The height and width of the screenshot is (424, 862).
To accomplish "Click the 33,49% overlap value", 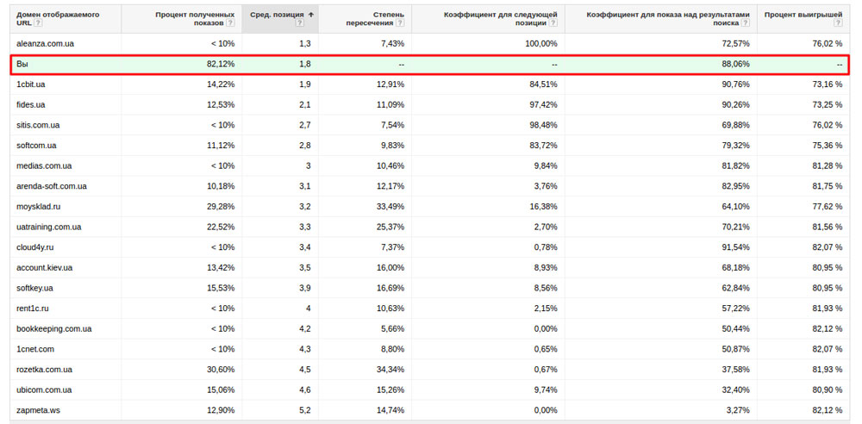I will pos(391,207).
